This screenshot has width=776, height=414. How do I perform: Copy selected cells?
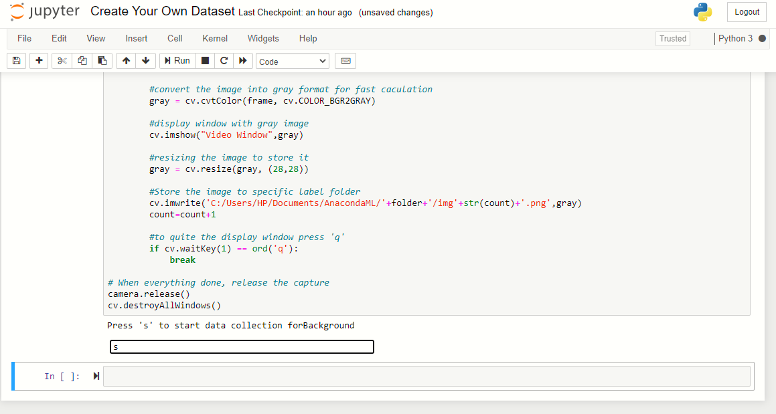click(x=82, y=61)
